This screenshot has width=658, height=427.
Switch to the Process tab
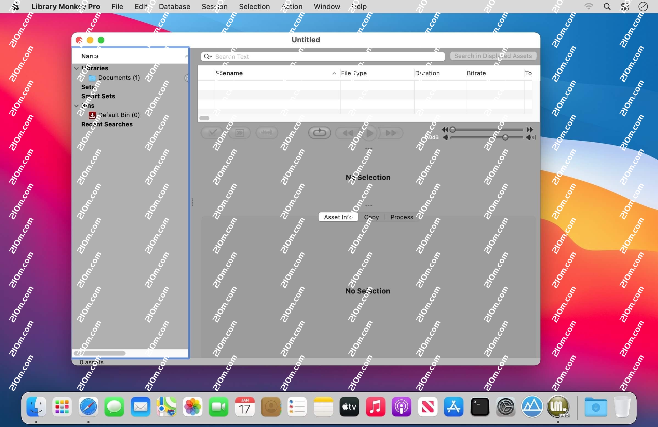pyautogui.click(x=402, y=217)
